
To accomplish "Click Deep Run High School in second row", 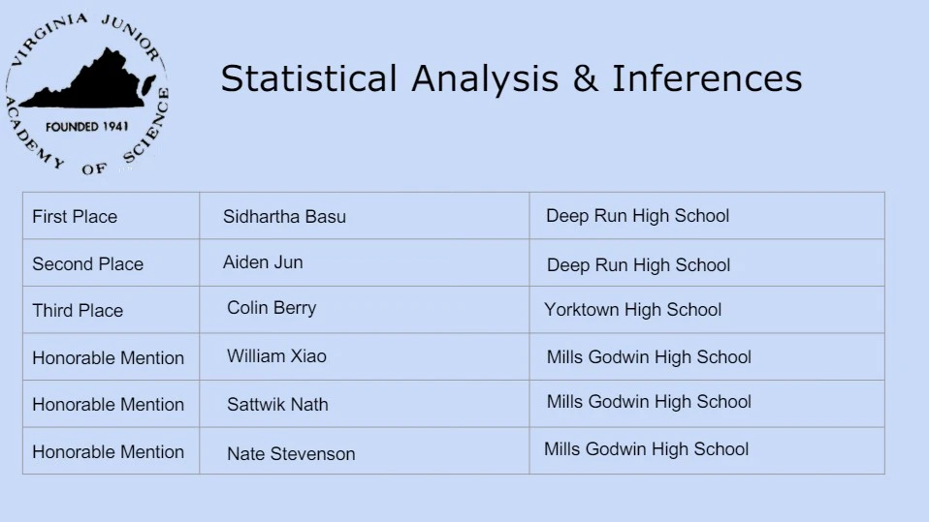I will click(x=638, y=265).
